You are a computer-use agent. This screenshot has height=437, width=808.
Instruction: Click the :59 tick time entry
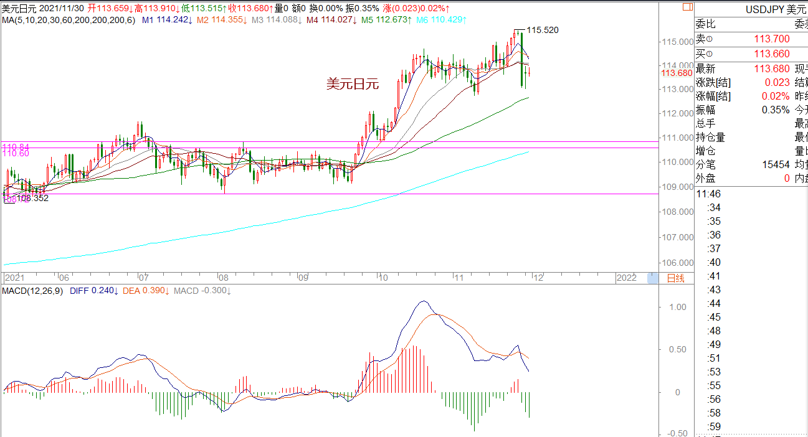tap(714, 427)
